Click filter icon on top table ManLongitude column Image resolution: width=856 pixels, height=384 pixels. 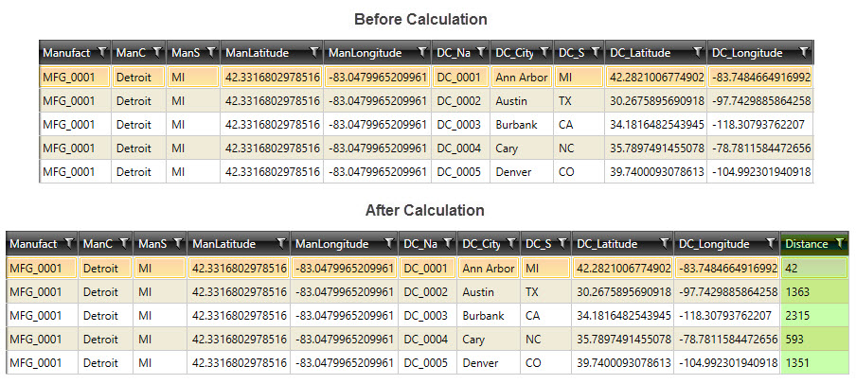(422, 52)
